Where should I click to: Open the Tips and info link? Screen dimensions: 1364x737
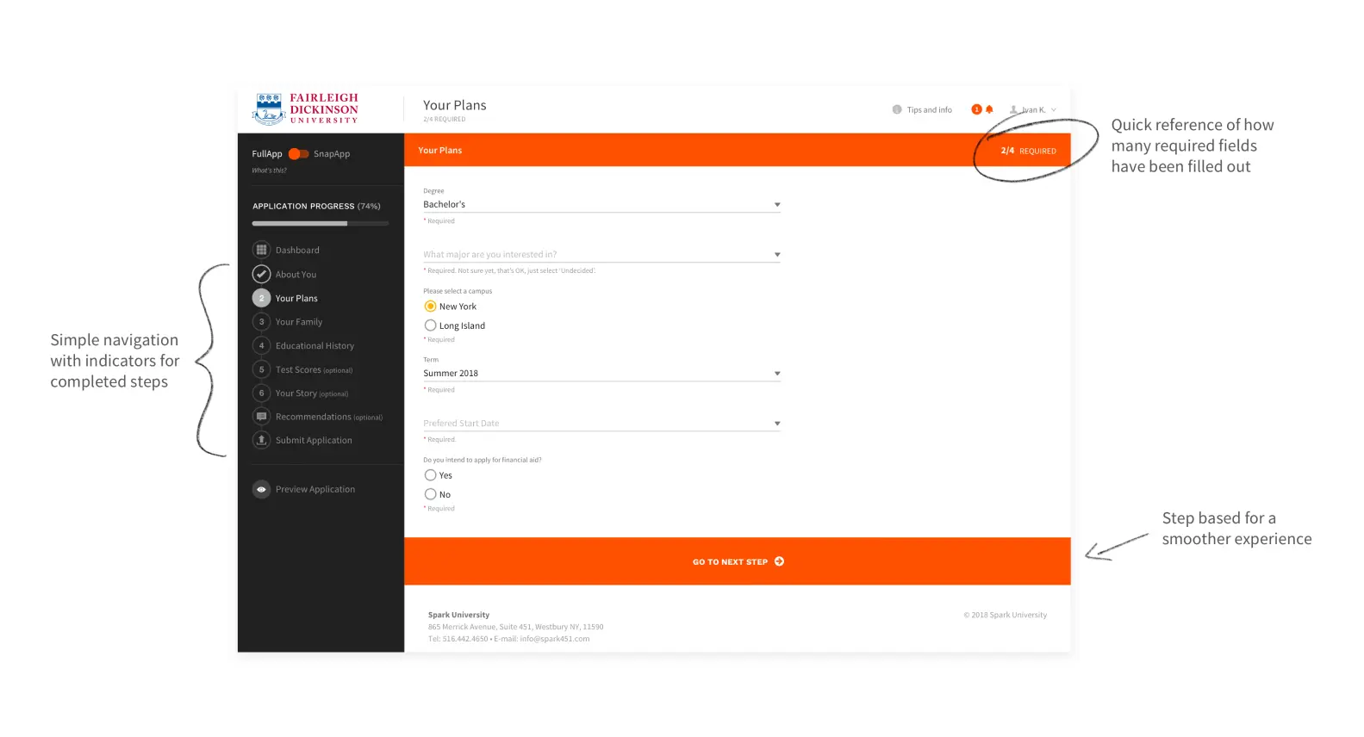(929, 110)
